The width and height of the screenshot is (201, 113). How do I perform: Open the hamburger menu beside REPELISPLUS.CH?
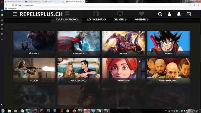[x=15, y=14]
